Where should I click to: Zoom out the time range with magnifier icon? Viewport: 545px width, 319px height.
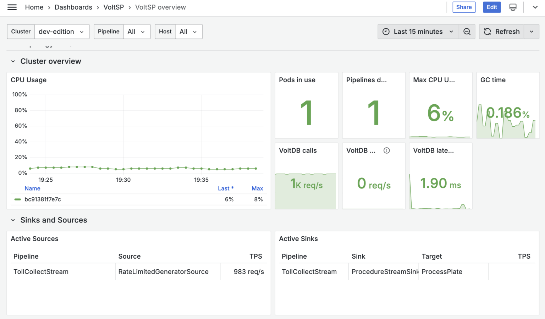[x=467, y=32]
